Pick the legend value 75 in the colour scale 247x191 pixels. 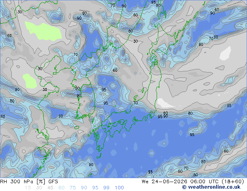(72, 188)
